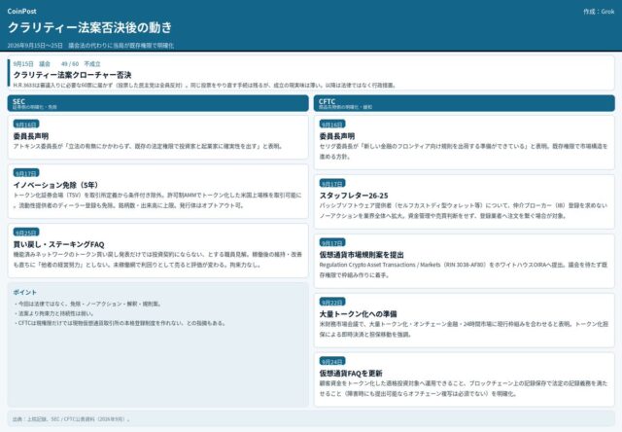Viewport: 622px width, 432px height.
Task: Click the 買い戻し・ステーキングFAQ heading
Action: (58, 244)
